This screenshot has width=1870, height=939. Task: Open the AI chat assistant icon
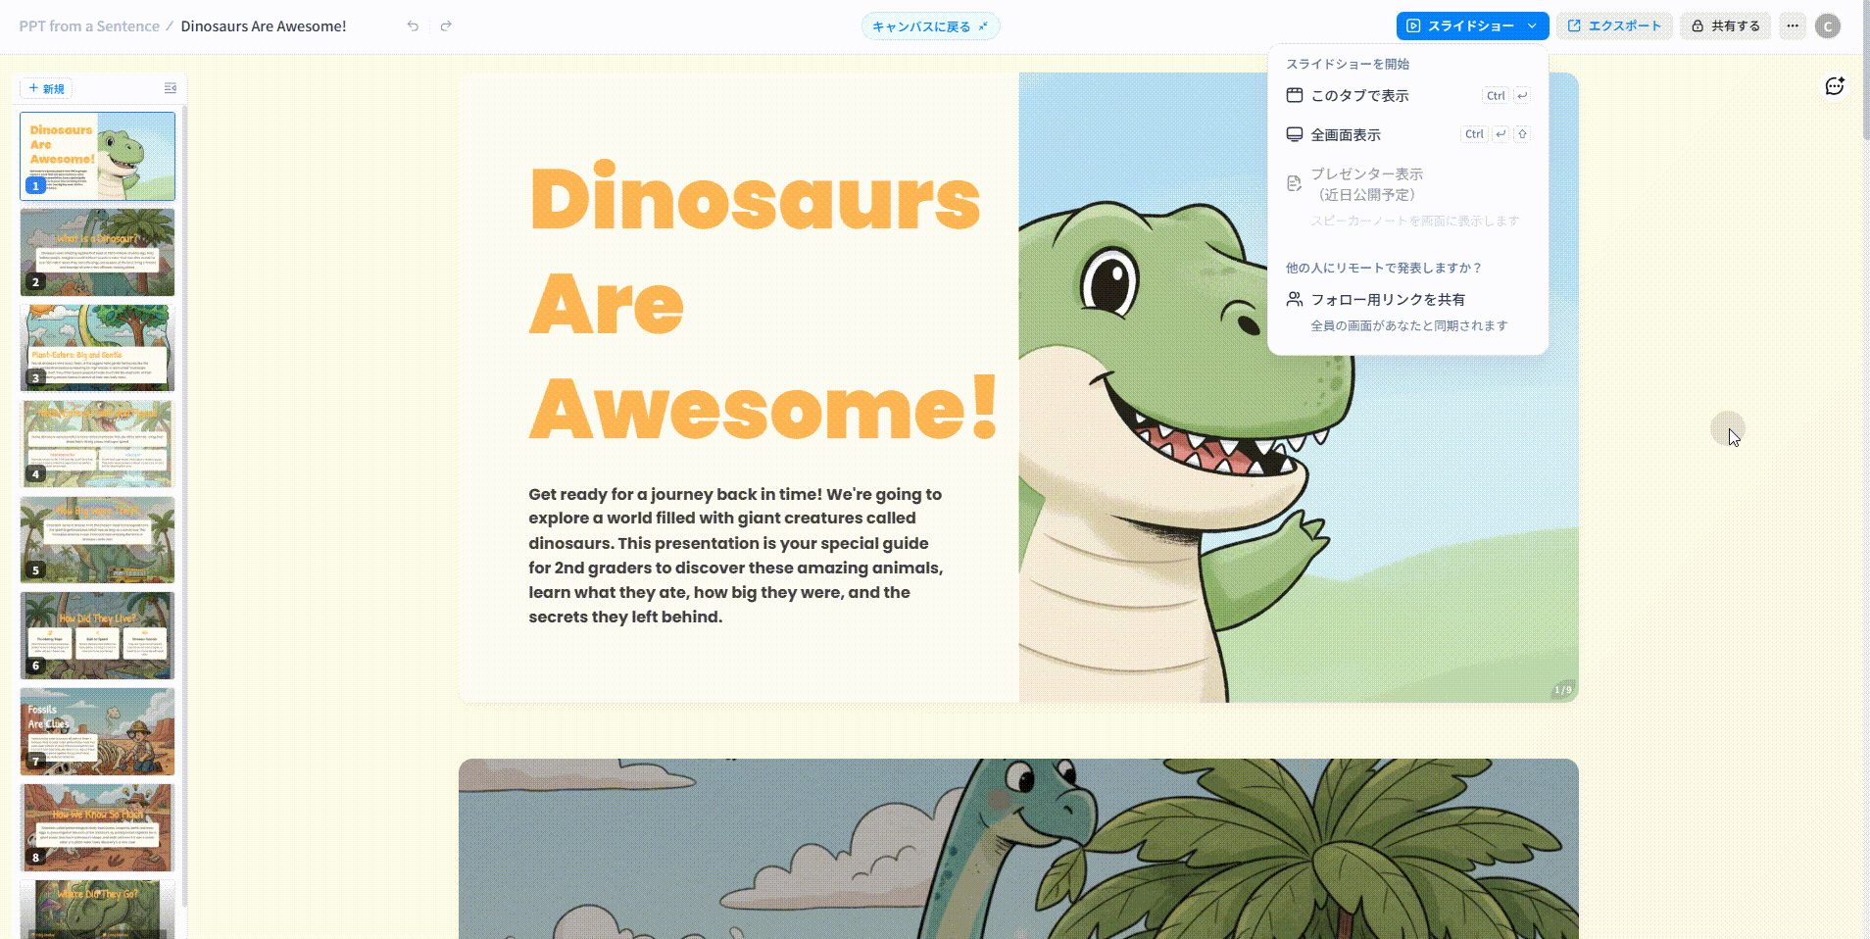(x=1834, y=87)
